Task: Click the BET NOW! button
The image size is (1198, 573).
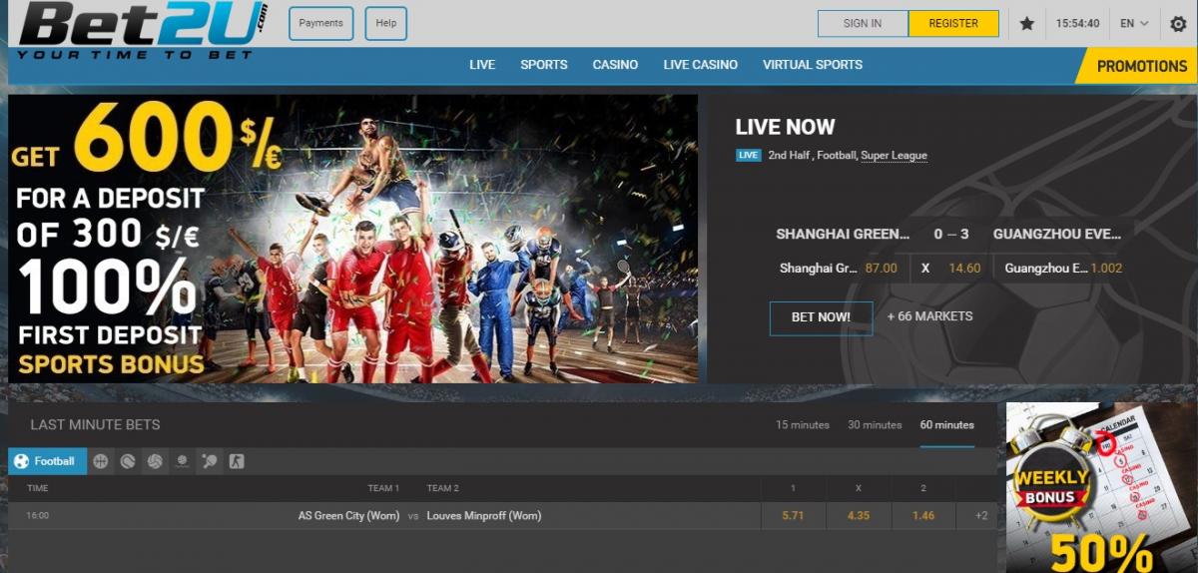Action: click(x=821, y=317)
